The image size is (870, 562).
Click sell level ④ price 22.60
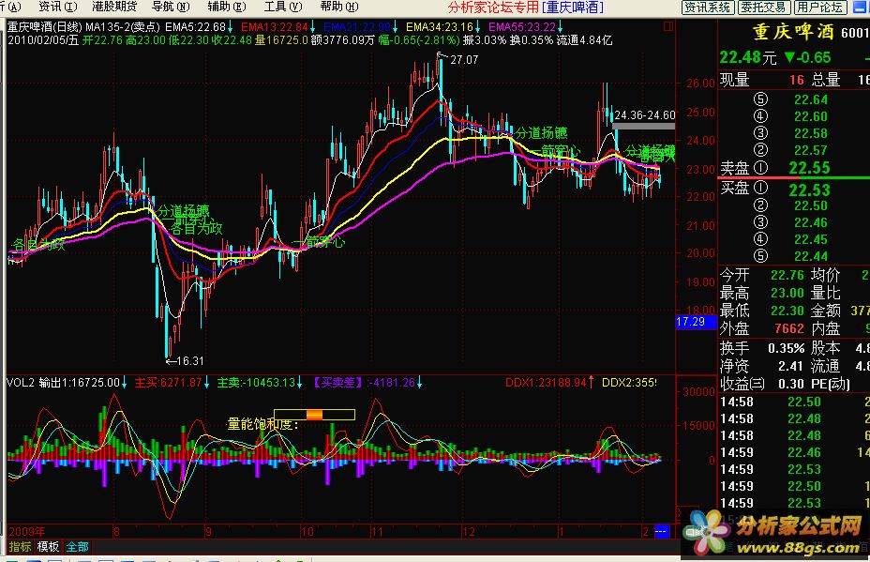pyautogui.click(x=811, y=116)
